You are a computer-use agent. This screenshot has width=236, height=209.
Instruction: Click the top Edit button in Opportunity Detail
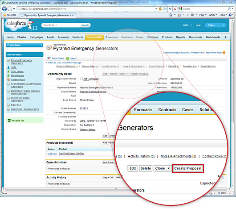[105, 74]
